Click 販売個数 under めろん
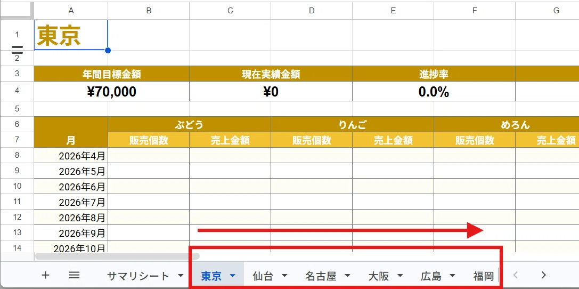Image resolution: width=579 pixels, height=289 pixels. 475,140
